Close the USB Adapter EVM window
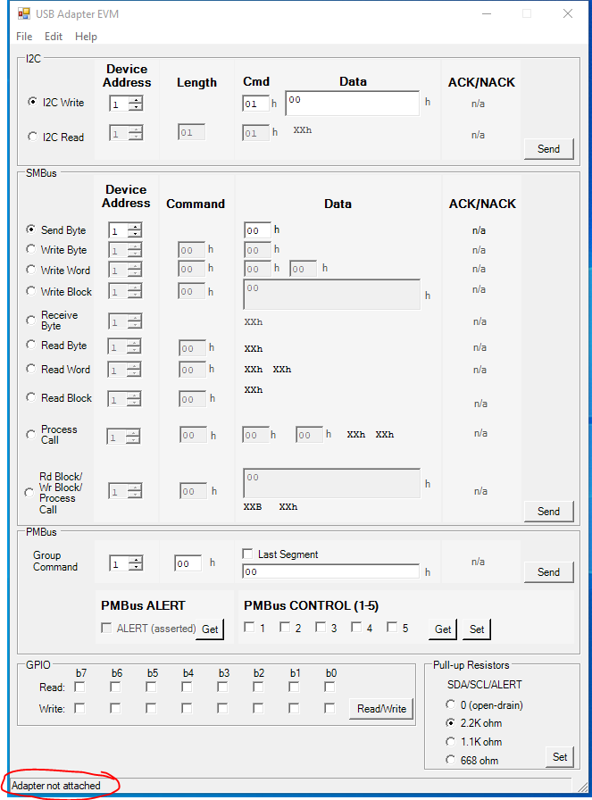The image size is (592, 800). 568,13
